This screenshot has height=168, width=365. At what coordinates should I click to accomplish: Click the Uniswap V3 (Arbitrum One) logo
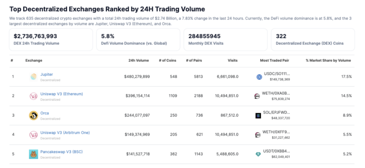(x=33, y=135)
